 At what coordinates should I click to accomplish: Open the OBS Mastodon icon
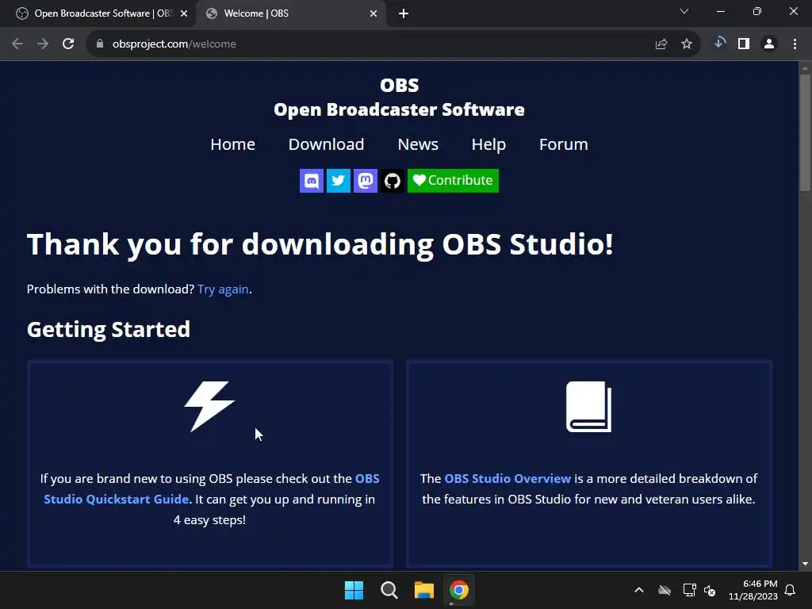365,181
